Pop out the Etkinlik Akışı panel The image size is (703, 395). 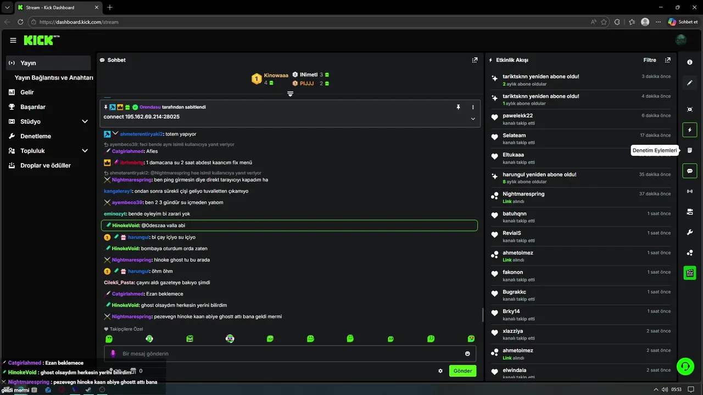click(x=668, y=60)
